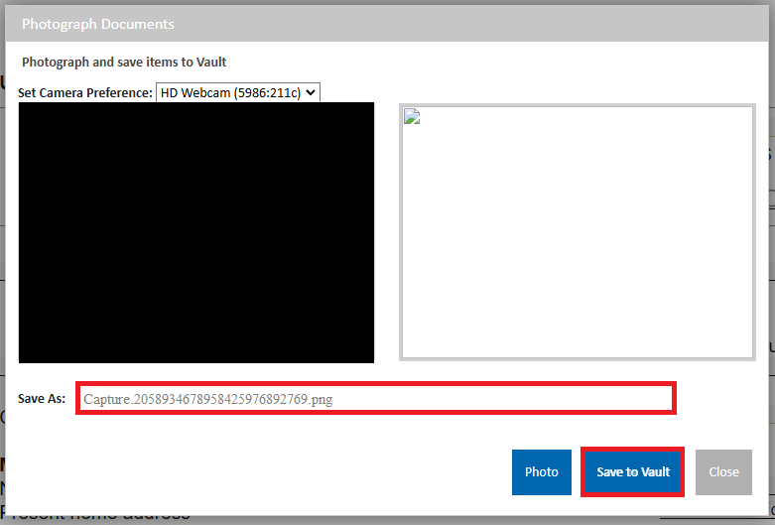Image resolution: width=775 pixels, height=525 pixels.
Task: Select the HD Webcam (5986:211c) combo box text
Action: click(229, 92)
